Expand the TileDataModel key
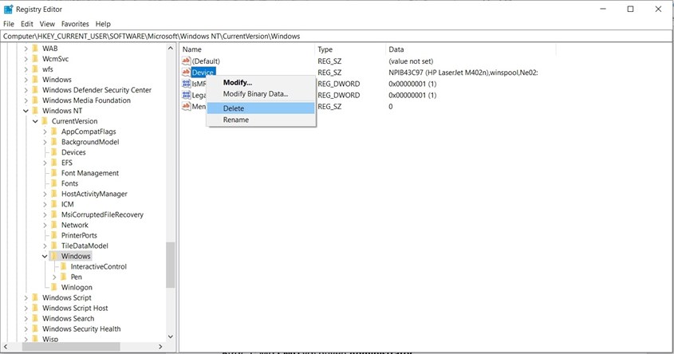 45,246
